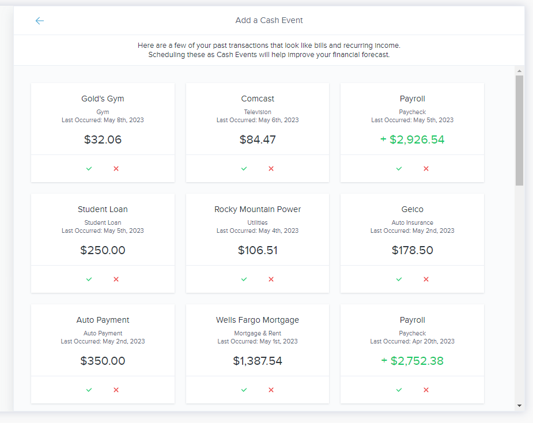Image resolution: width=533 pixels, height=423 pixels.
Task: Dismiss the Gold's Gym card with red X
Action: click(x=116, y=169)
